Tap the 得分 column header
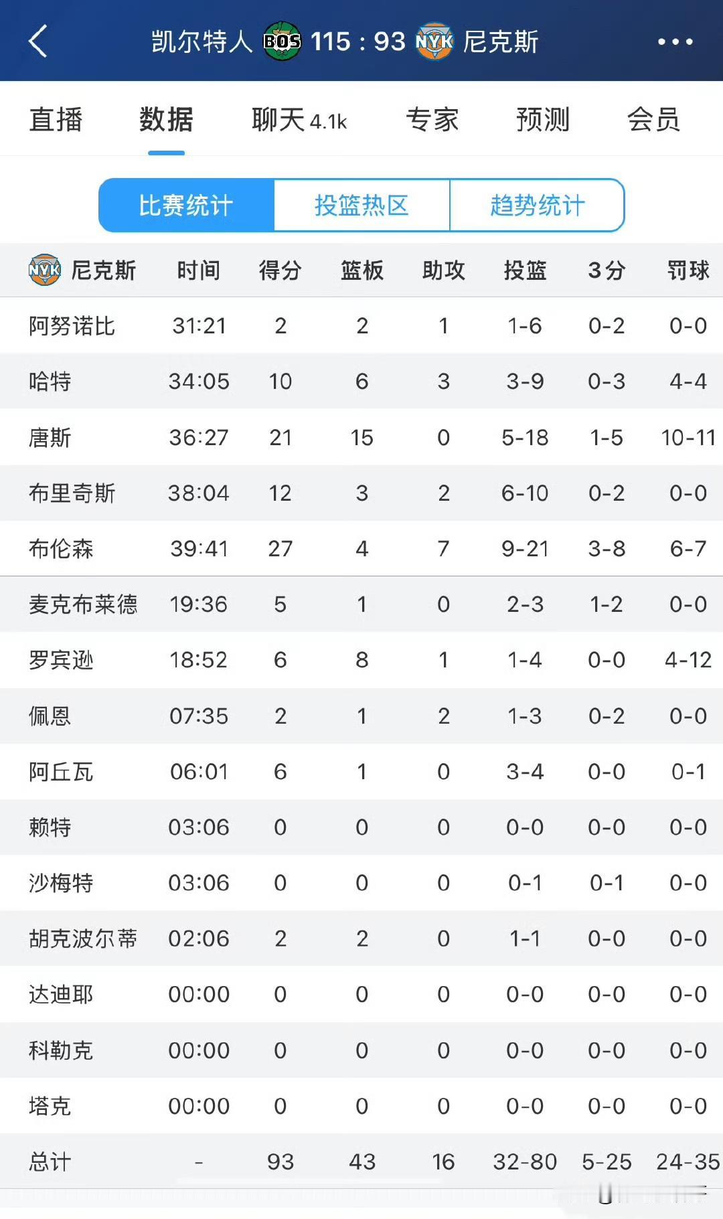Viewport: 723px width, 1219px height. 280,270
